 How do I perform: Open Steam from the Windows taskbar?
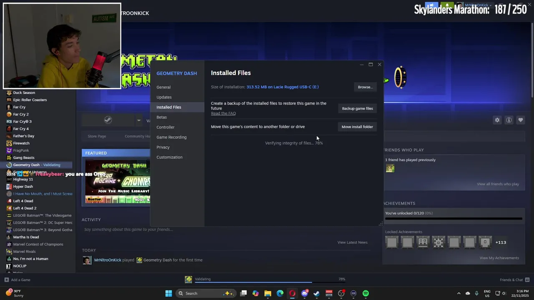[317, 293]
